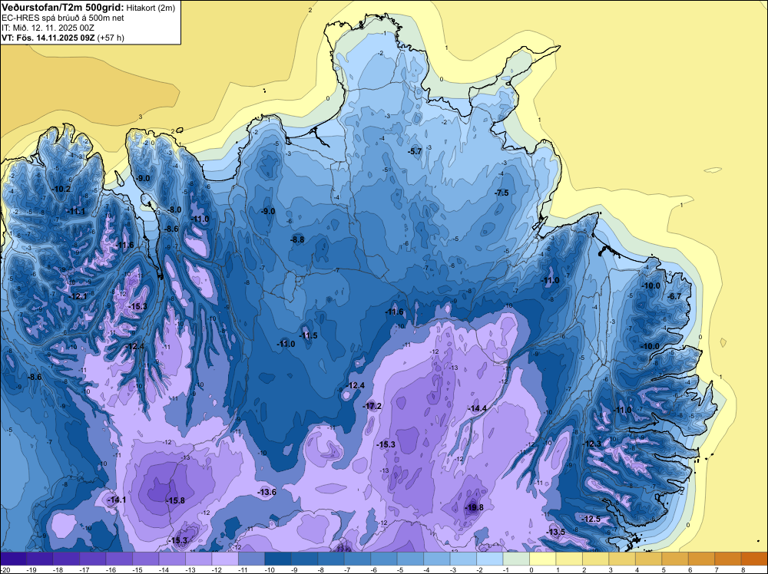Click the -12.5 temperature label
The height and width of the screenshot is (574, 768).
coord(591,519)
